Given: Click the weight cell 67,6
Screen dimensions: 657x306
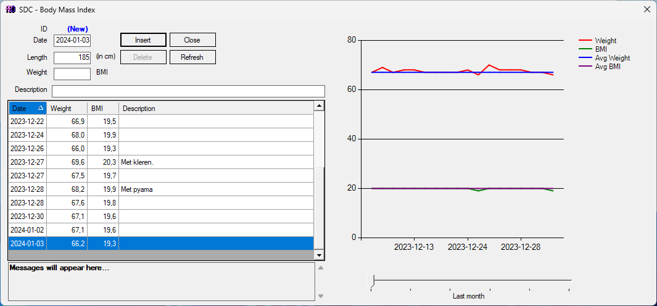Looking at the screenshot, I should [67, 203].
